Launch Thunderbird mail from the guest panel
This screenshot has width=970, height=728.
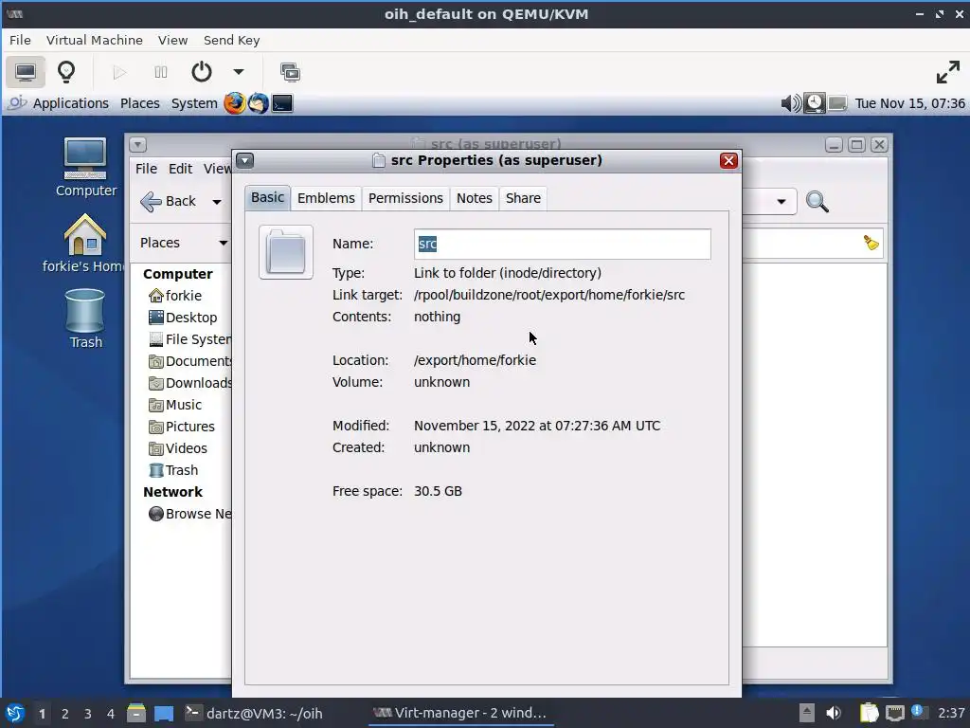point(259,103)
